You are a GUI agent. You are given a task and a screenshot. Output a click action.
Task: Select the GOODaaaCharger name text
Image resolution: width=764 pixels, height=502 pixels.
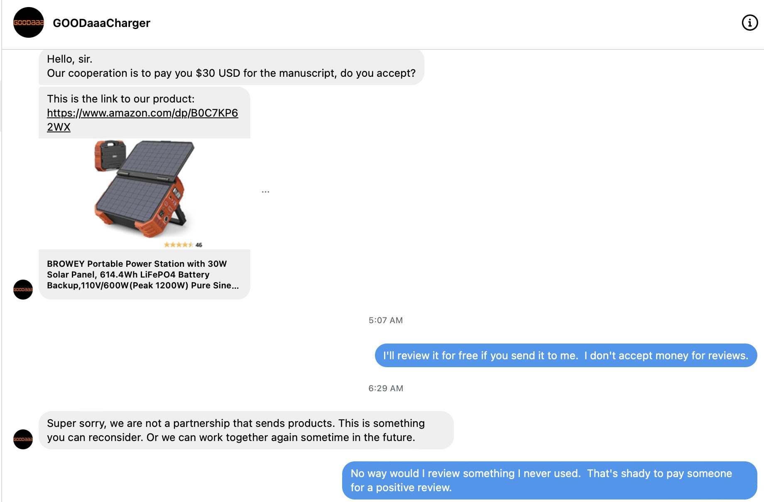click(x=101, y=23)
